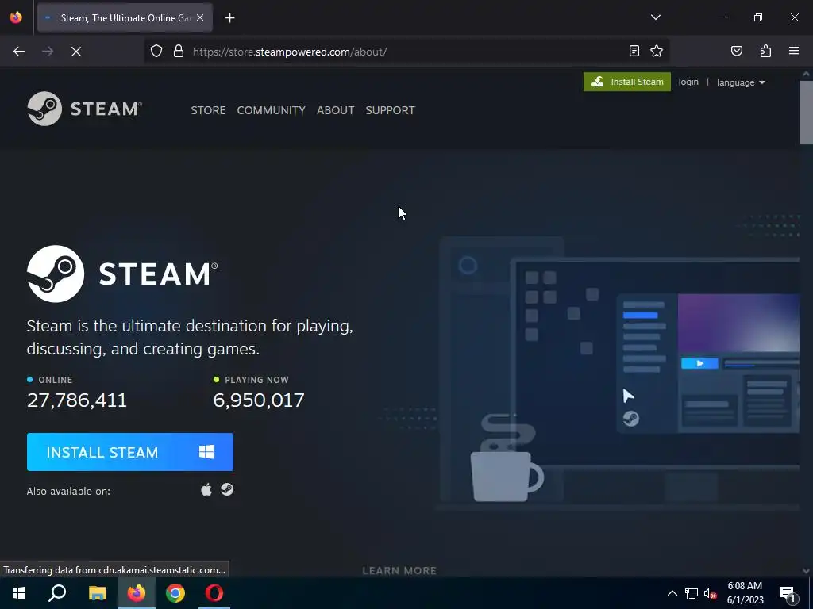Viewport: 813px width, 609px height.
Task: Open the STORE menu
Action: point(208,110)
